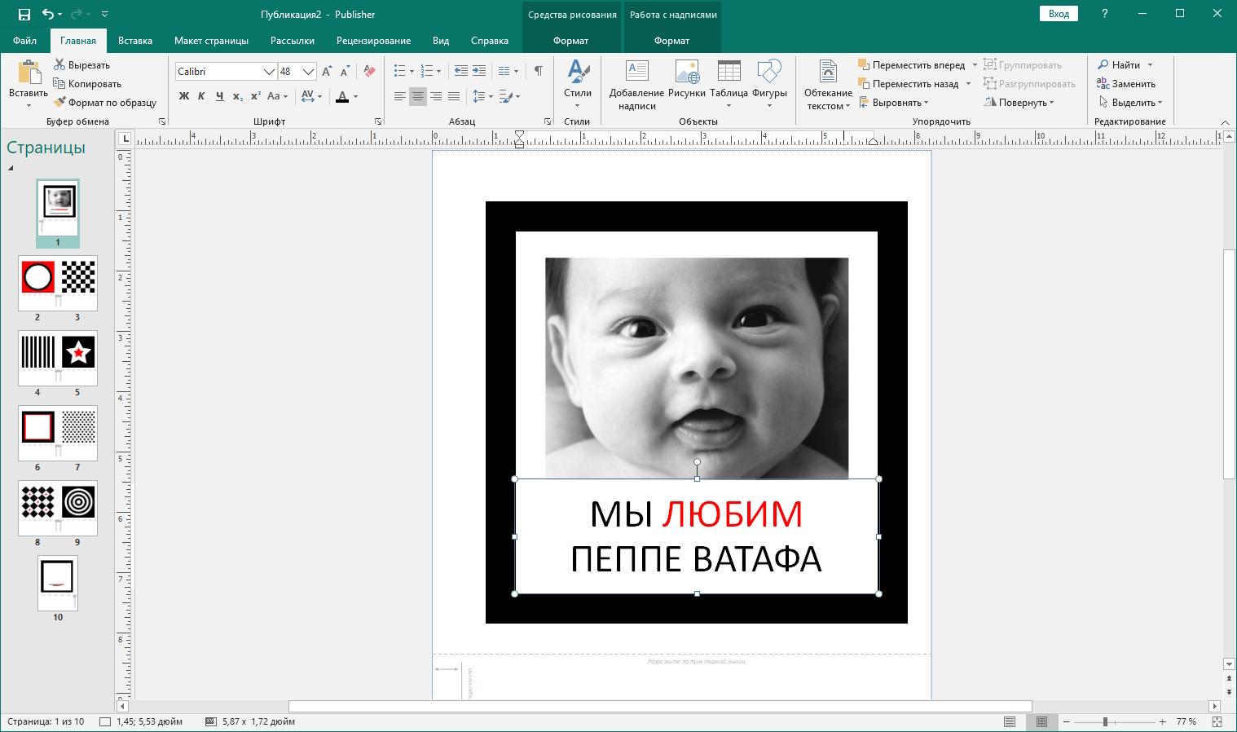
Task: Click the Переместить вперед button
Action: pyautogui.click(x=918, y=65)
